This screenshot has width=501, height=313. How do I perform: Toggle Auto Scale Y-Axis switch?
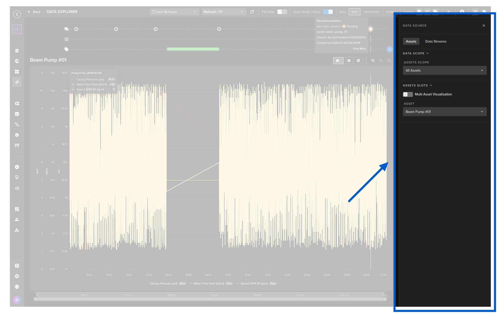pos(328,12)
